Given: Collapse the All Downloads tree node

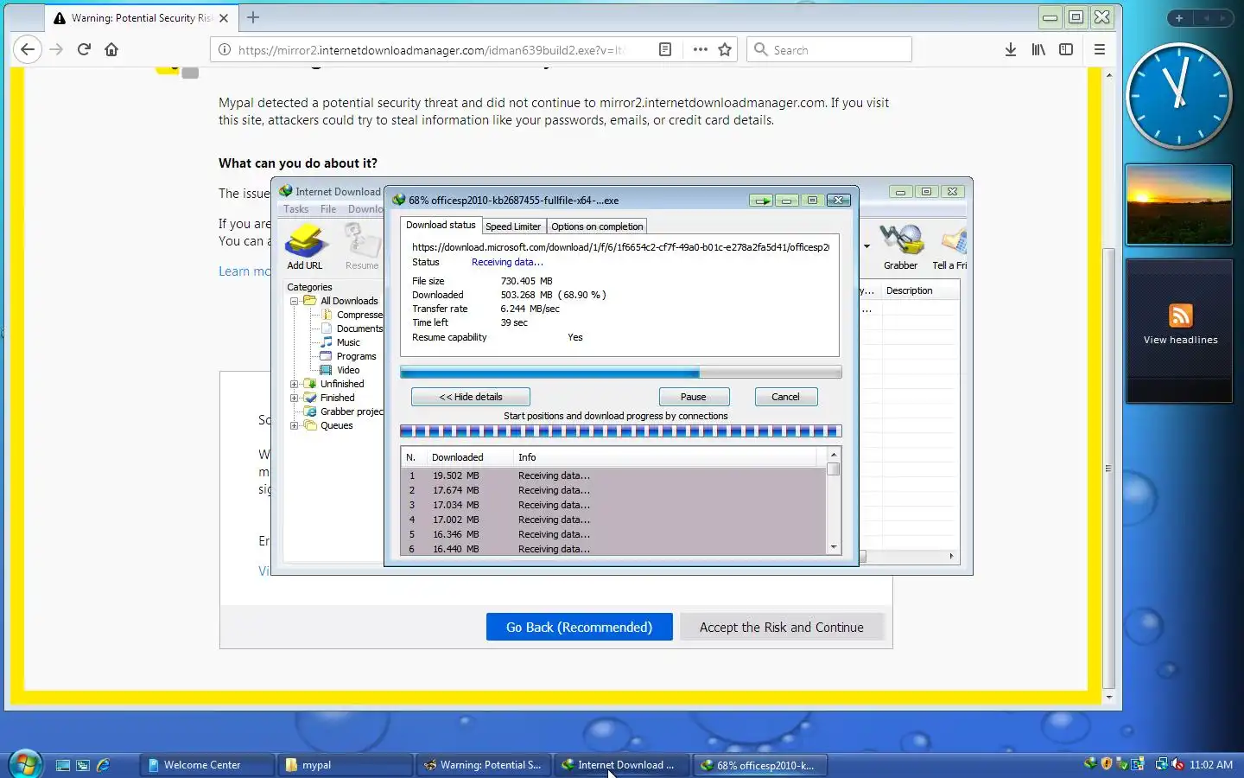Looking at the screenshot, I should point(295,301).
